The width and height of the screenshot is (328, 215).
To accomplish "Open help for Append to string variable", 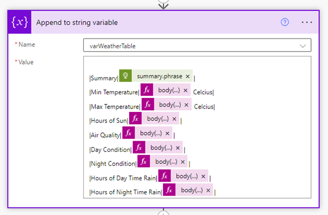I will (285, 22).
